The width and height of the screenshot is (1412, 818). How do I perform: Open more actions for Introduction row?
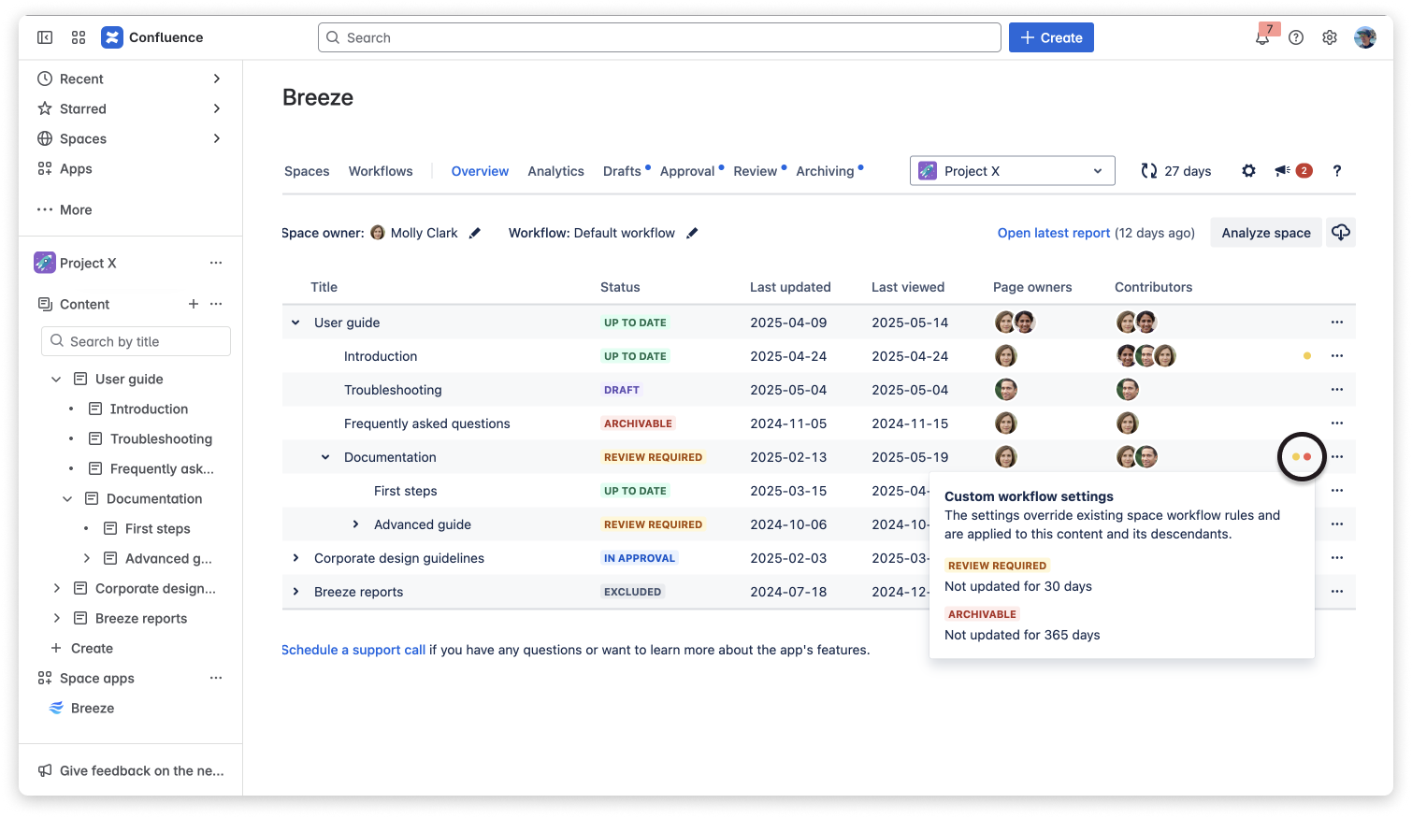[x=1337, y=356]
